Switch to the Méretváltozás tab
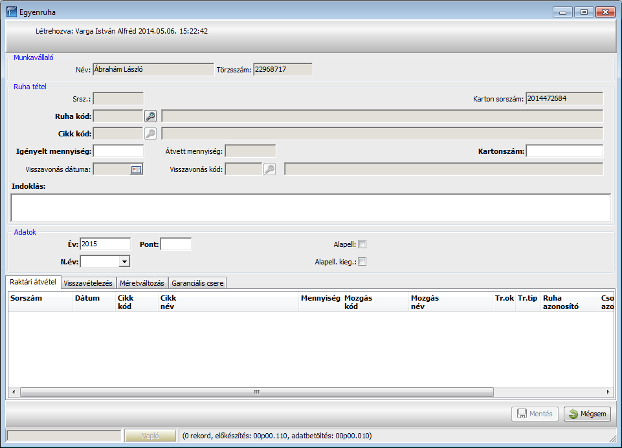 pos(142,283)
